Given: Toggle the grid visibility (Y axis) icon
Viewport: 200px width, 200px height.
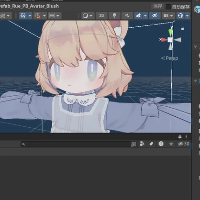Looking at the screenshot, I should (x=23, y=16).
